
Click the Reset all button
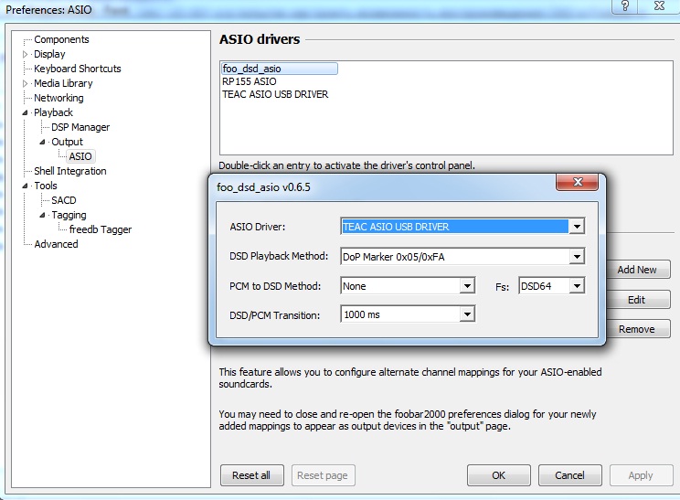pos(252,475)
